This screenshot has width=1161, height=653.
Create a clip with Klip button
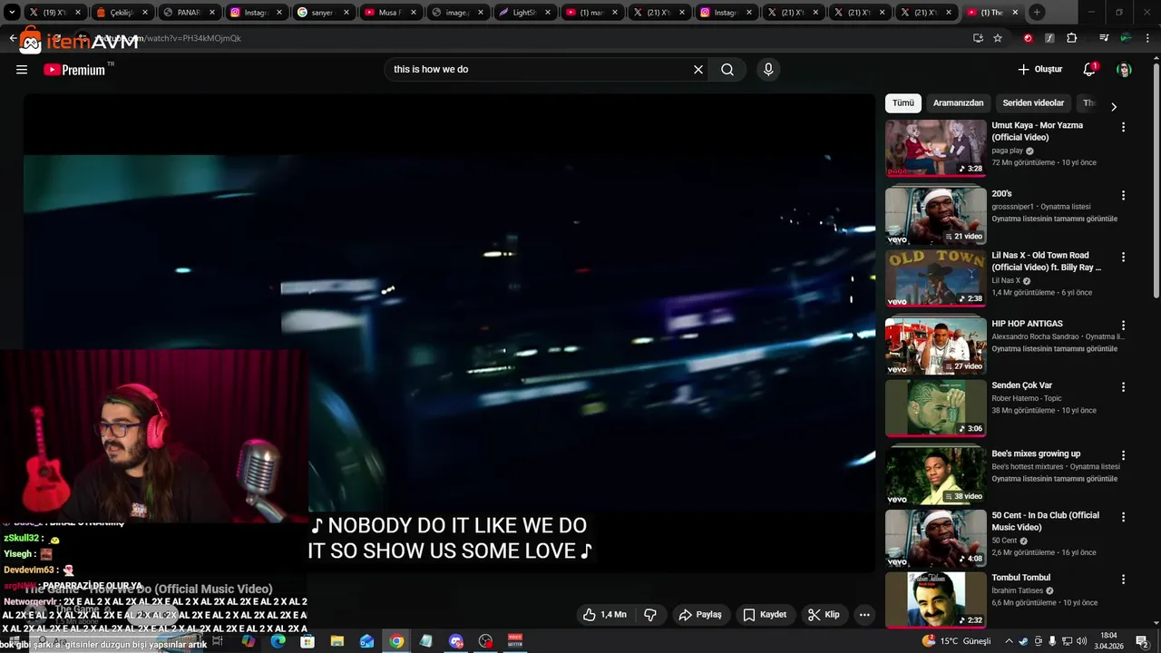[824, 615]
